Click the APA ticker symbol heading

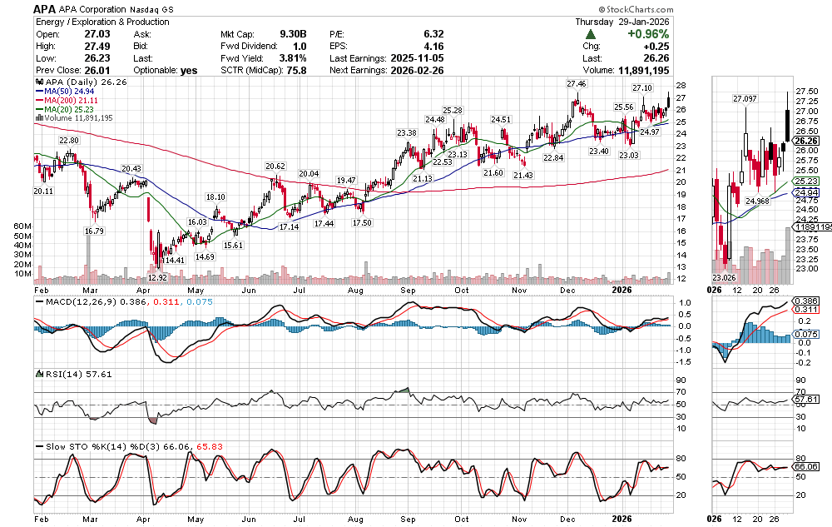(47, 9)
